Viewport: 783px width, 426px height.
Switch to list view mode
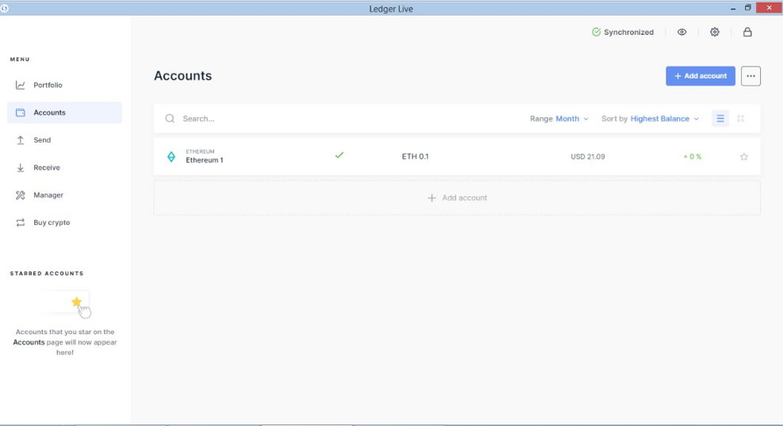pos(720,119)
